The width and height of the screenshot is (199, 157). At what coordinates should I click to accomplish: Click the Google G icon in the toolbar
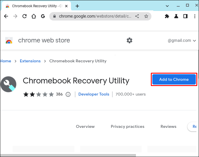(43, 16)
